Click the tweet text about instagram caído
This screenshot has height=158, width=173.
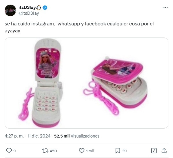(79, 27)
